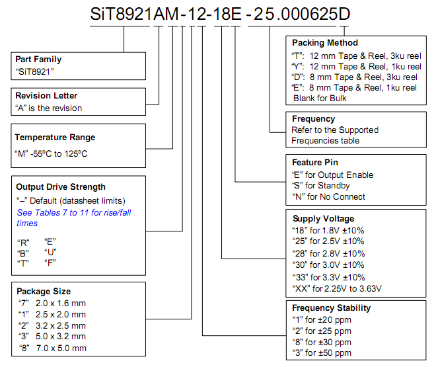The height and width of the screenshot is (367, 436).
Task: Click the "3" for ±50 ppm line
Action: [322, 353]
